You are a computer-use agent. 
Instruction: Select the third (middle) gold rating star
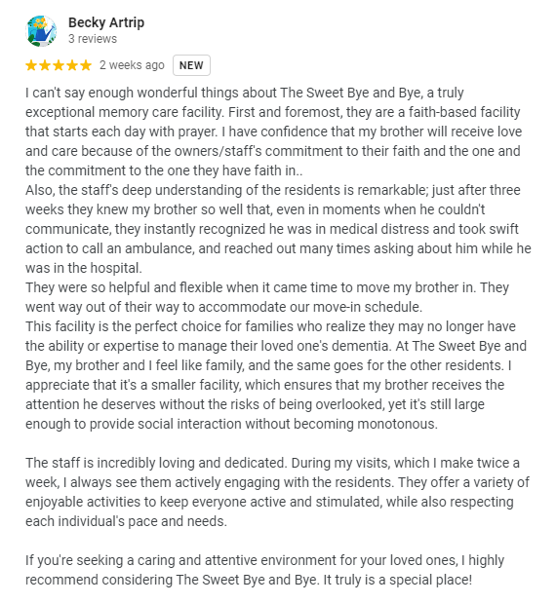(59, 65)
